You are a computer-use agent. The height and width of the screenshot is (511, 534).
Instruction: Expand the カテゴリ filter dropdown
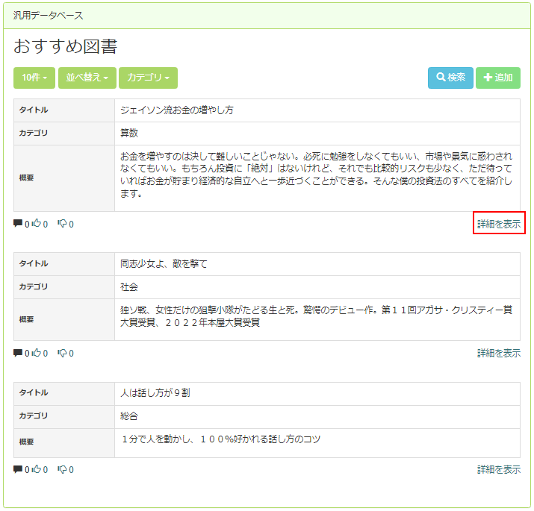pos(148,78)
